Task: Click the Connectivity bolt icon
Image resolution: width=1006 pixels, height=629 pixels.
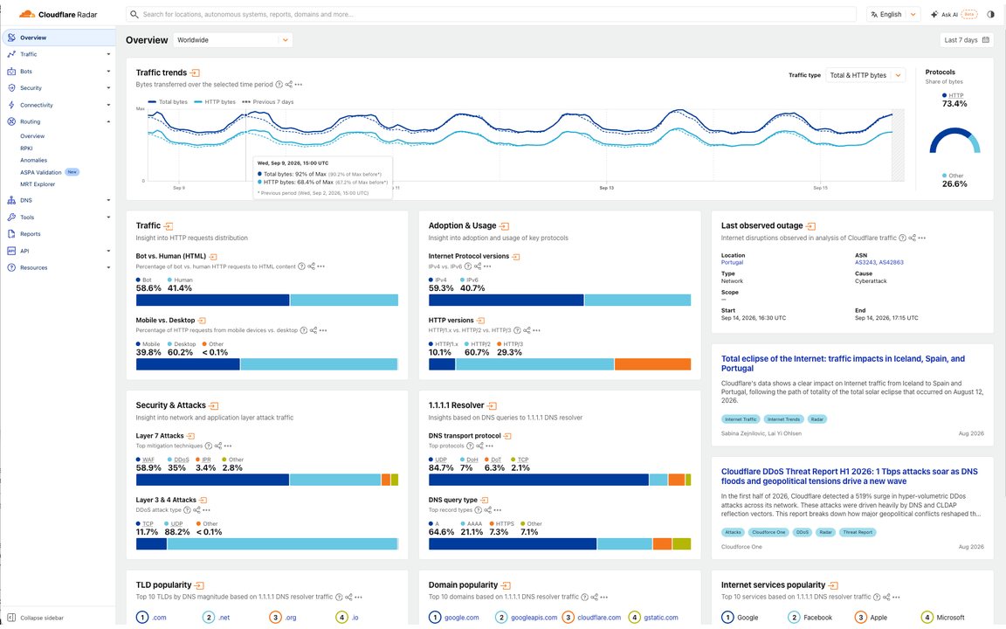Action: (x=10, y=105)
